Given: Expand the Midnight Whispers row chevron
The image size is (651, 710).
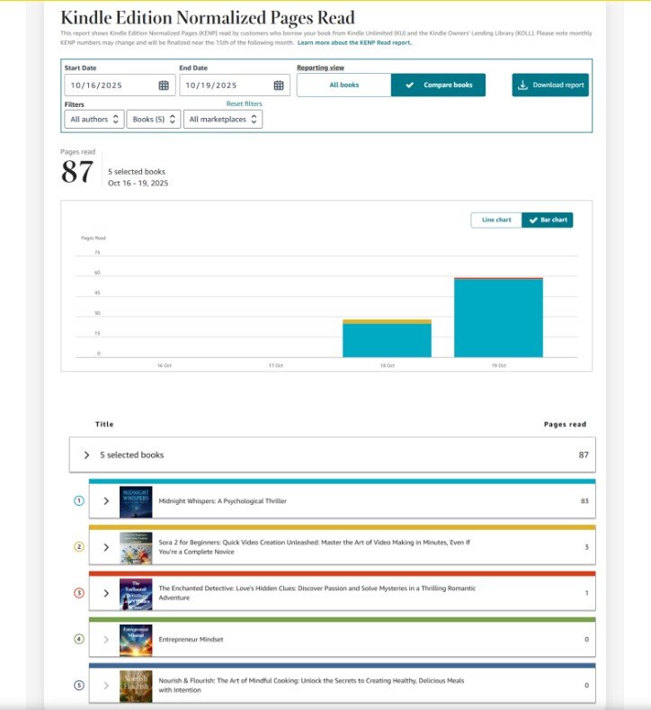Looking at the screenshot, I should tap(106, 501).
